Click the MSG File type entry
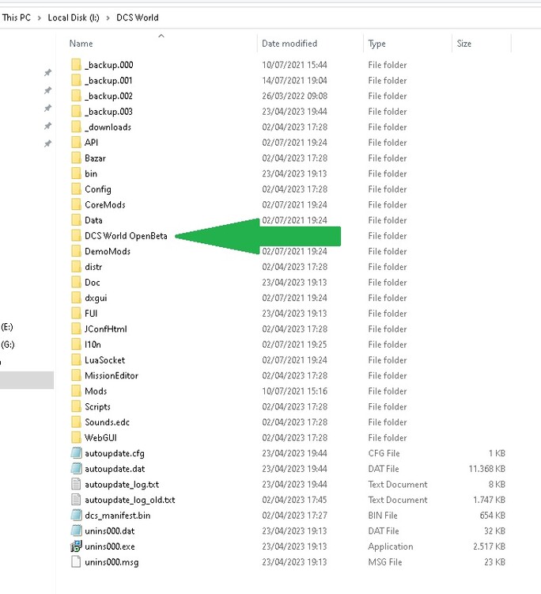Image resolution: width=541 pixels, height=594 pixels. tap(385, 562)
